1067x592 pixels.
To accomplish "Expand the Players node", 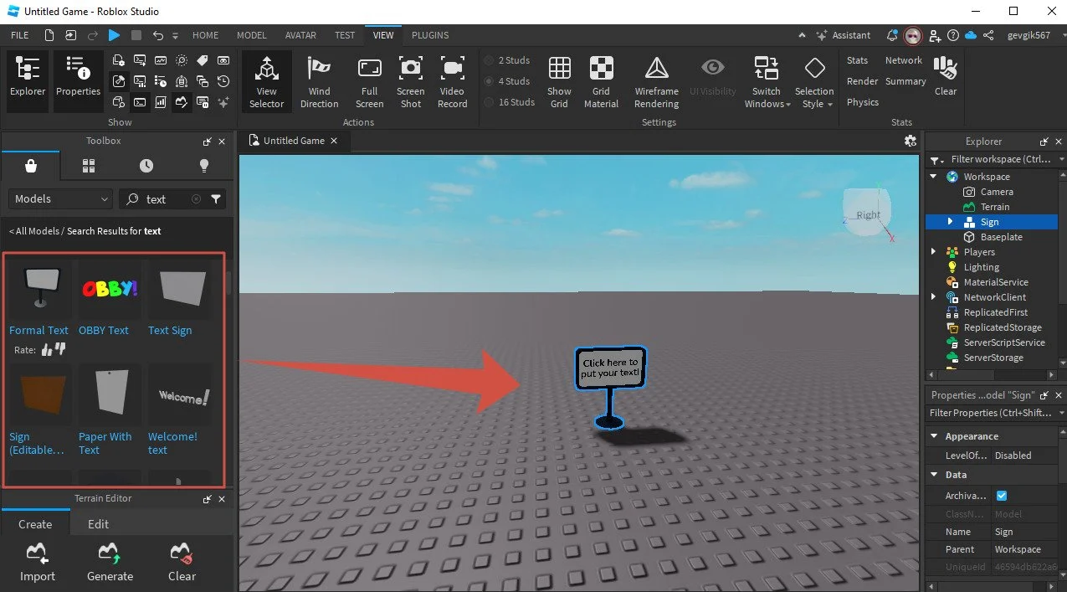I will pyautogui.click(x=934, y=252).
